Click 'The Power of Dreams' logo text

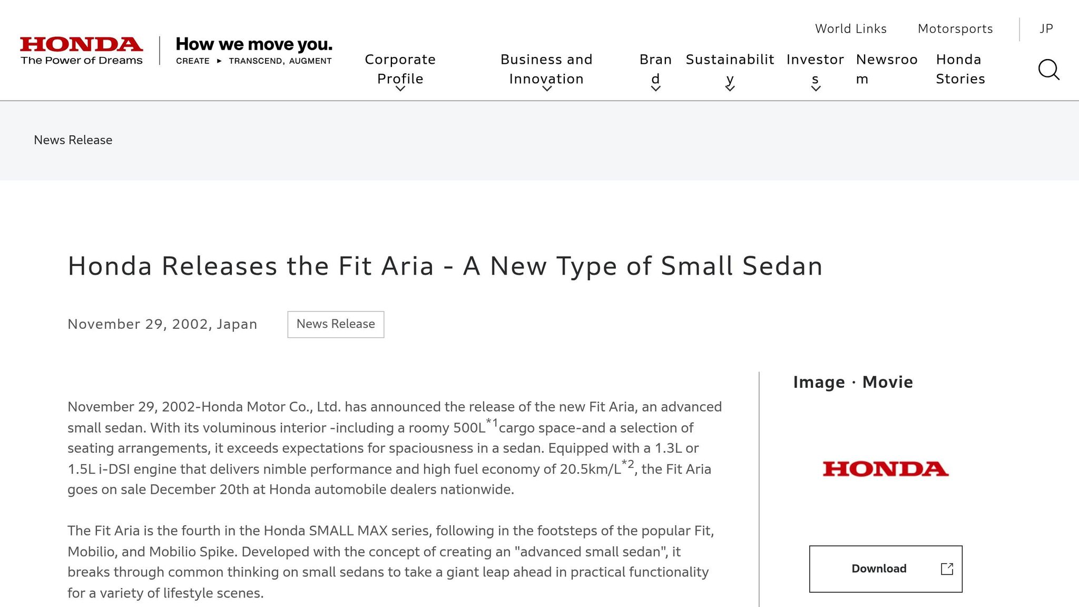tap(83, 61)
